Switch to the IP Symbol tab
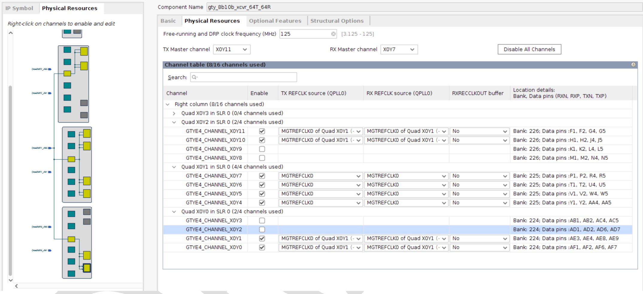643x294 pixels. [19, 8]
